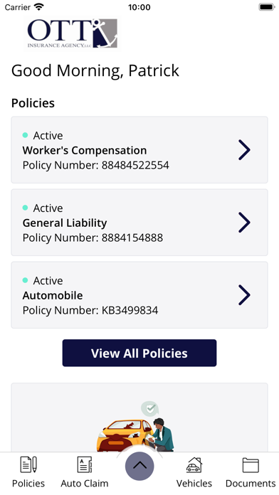Tap the Vehicles tab label
Screen dimensions: 279x495
pos(194,484)
